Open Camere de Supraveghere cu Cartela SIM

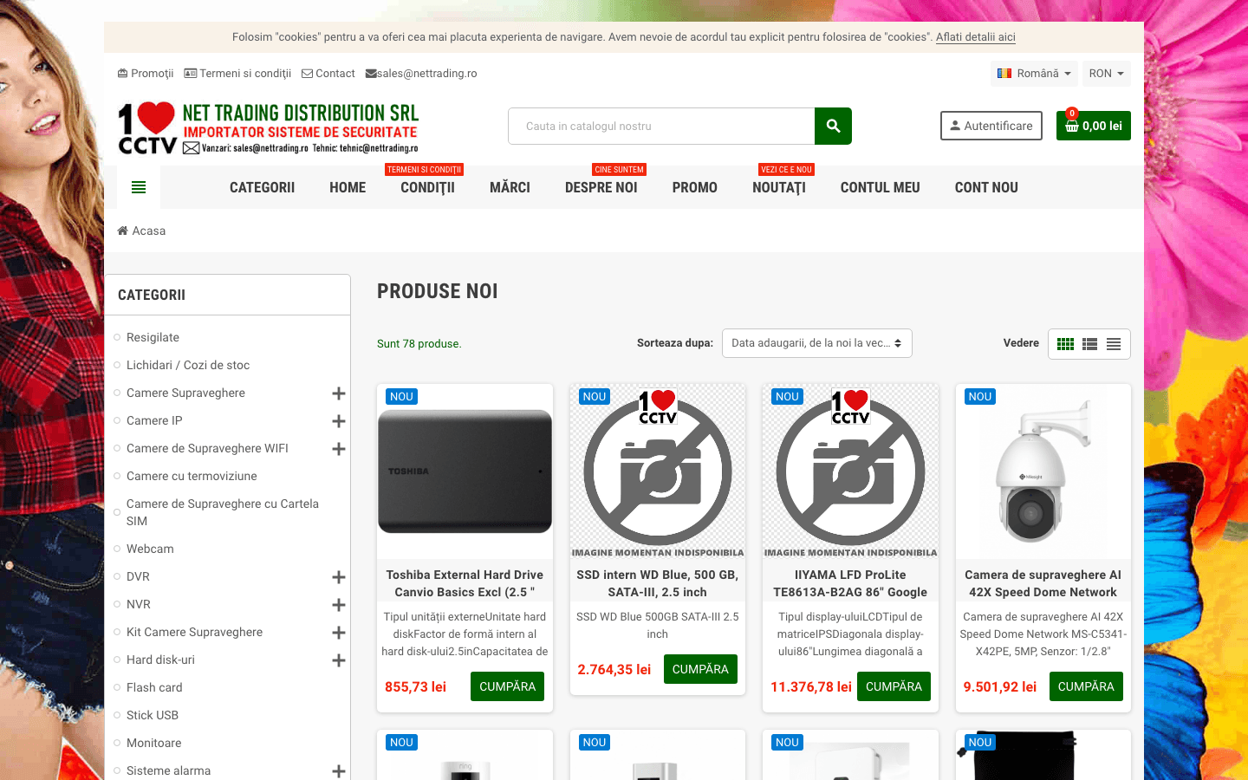coord(223,512)
